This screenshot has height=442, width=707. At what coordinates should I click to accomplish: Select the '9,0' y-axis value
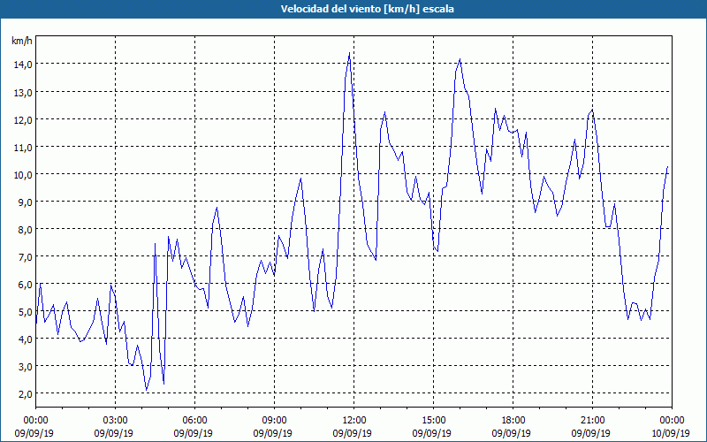(x=25, y=202)
